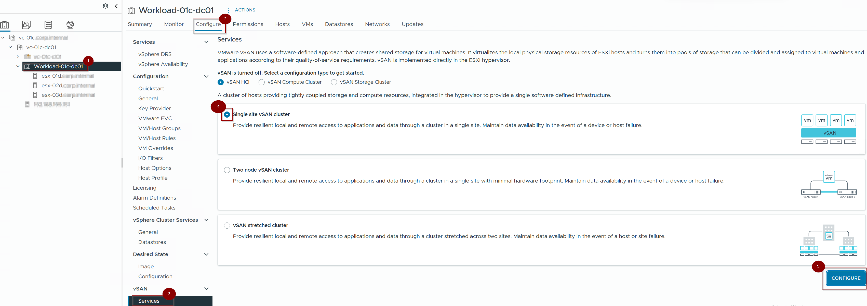
Task: Switch to the Storage inventory view icon
Action: pyautogui.click(x=48, y=24)
